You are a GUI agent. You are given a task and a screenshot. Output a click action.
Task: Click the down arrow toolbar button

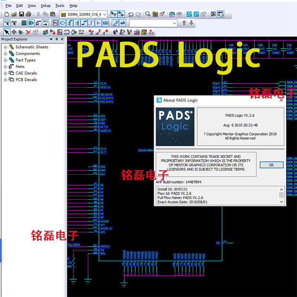[191, 23]
